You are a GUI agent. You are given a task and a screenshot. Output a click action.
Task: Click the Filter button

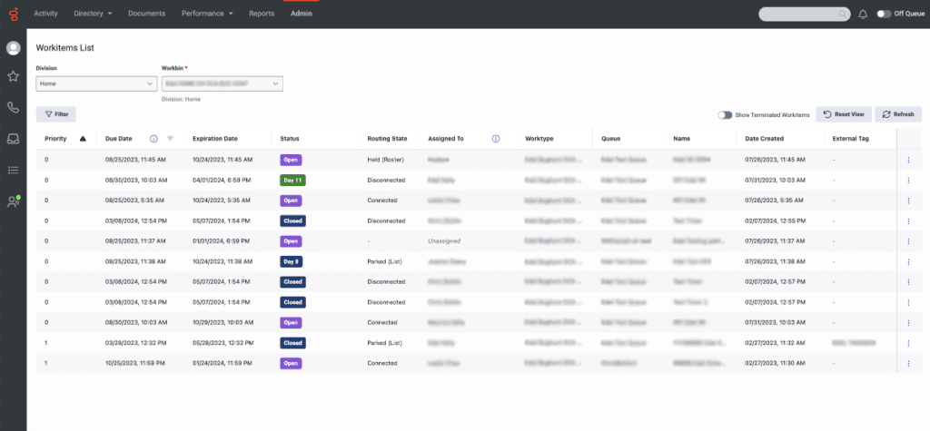click(56, 114)
